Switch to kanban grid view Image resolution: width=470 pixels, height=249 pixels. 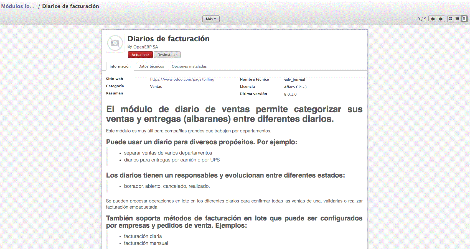[x=451, y=19]
